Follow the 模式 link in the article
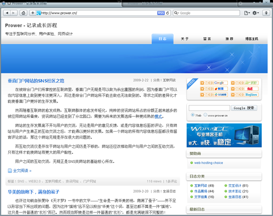 coord(158,116)
